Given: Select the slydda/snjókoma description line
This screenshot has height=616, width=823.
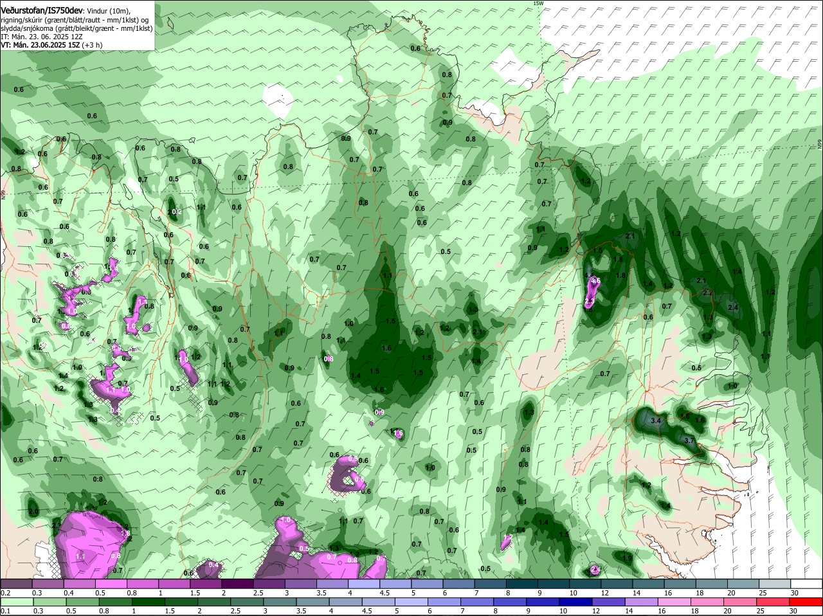Looking at the screenshot, I should coord(77,28).
